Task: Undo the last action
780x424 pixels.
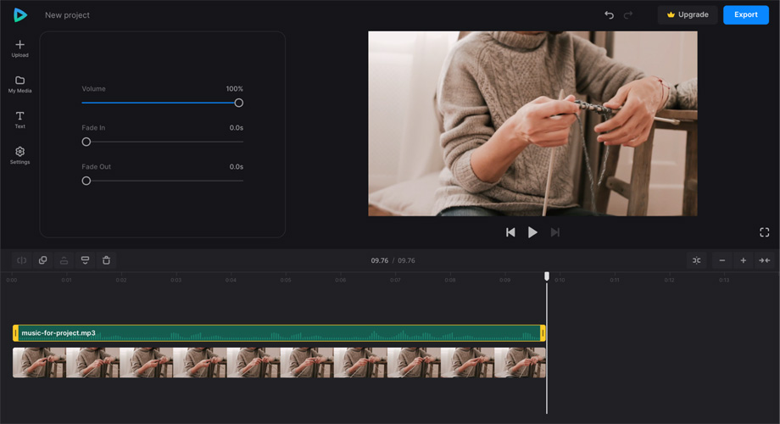Action: (609, 15)
